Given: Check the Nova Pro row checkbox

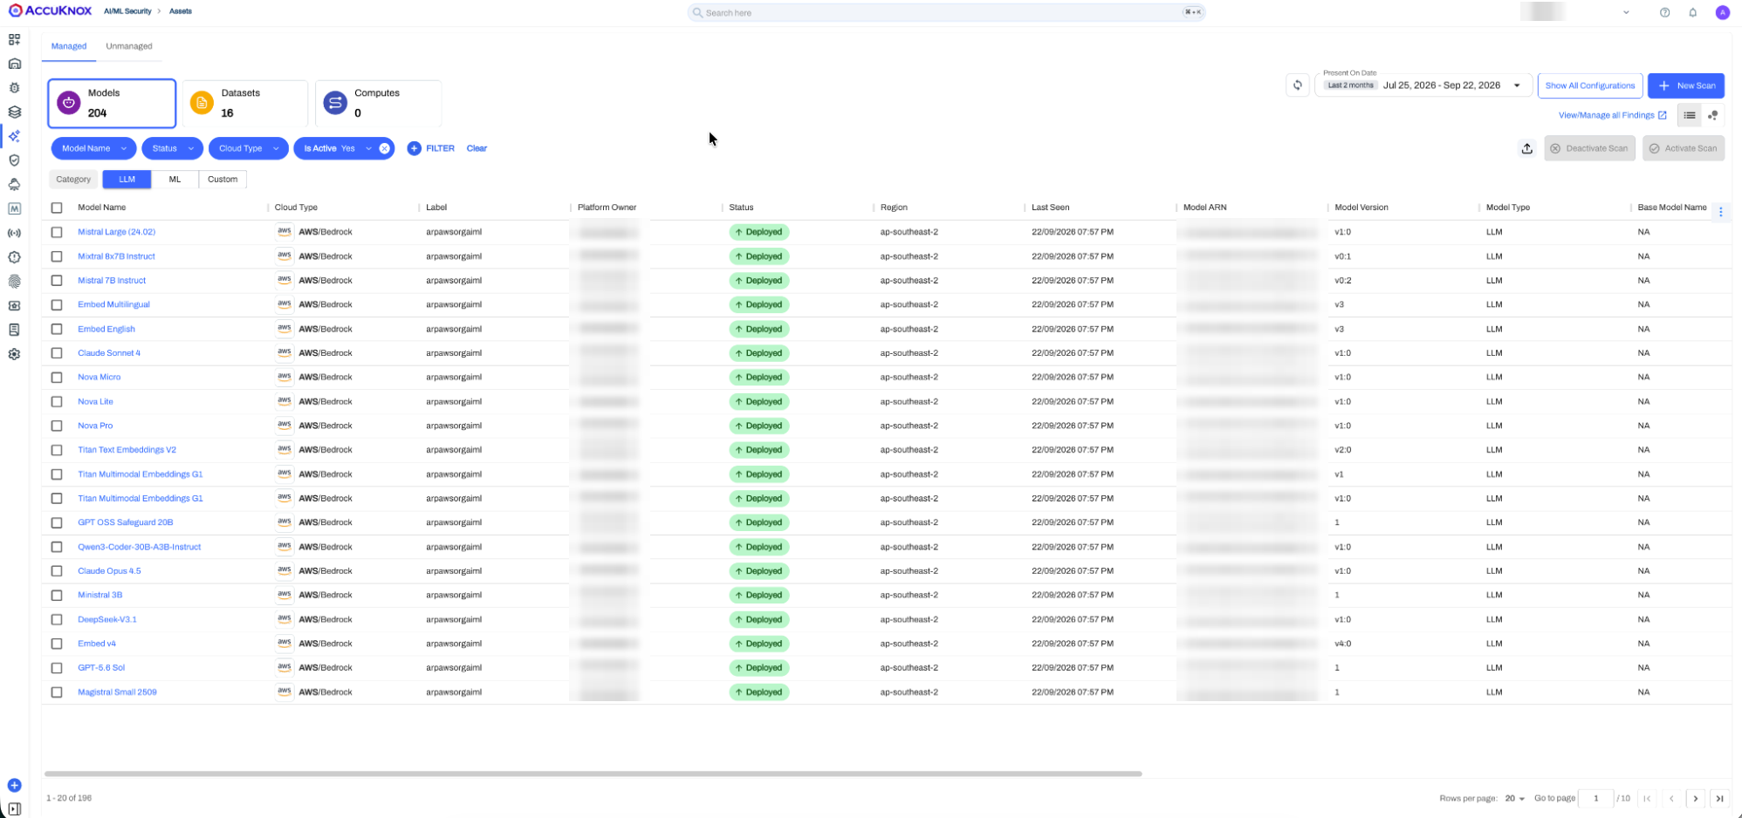Looking at the screenshot, I should [x=57, y=426].
